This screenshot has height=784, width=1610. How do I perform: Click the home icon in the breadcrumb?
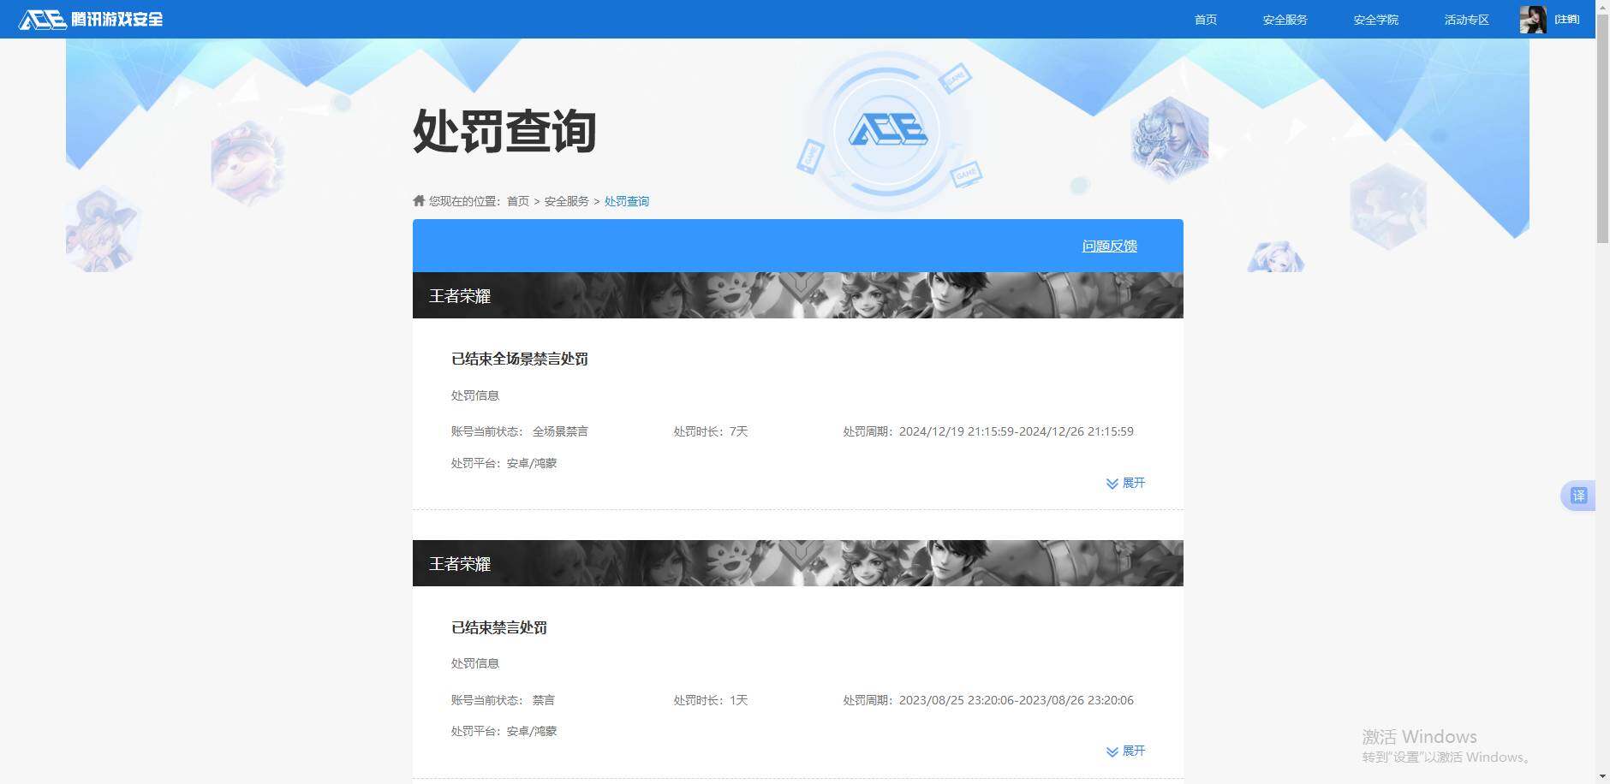coord(417,200)
